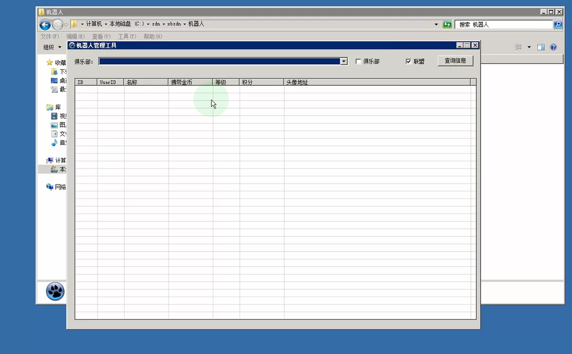This screenshot has width=572, height=354.
Task: Click the search magnifier icon
Action: point(558,25)
